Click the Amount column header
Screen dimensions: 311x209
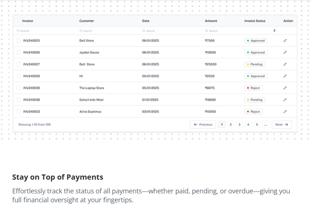point(211,21)
